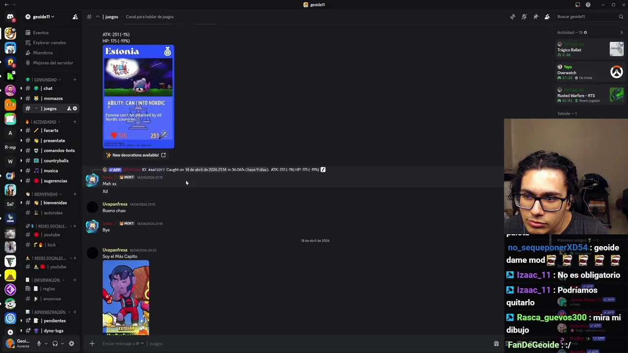Add channel to ADMINISTRACIÓN with plus
The image size is (628, 353).
[75, 312]
